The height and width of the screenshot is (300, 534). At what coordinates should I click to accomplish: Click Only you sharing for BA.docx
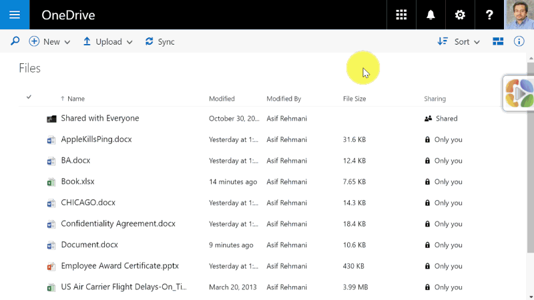[x=444, y=161]
